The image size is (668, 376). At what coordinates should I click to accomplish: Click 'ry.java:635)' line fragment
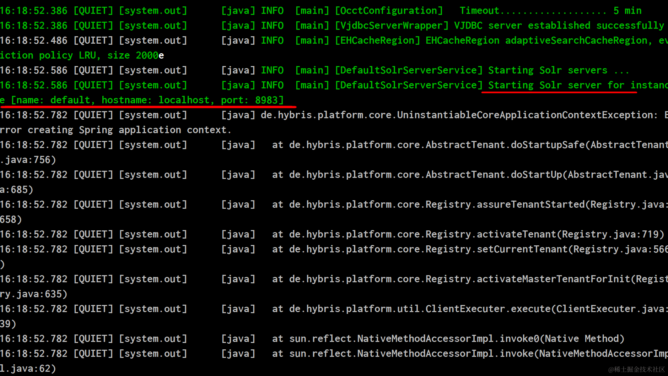pos(34,294)
